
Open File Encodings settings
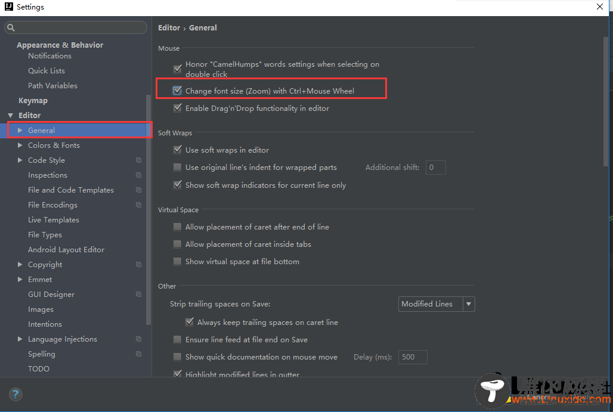pyautogui.click(x=53, y=205)
